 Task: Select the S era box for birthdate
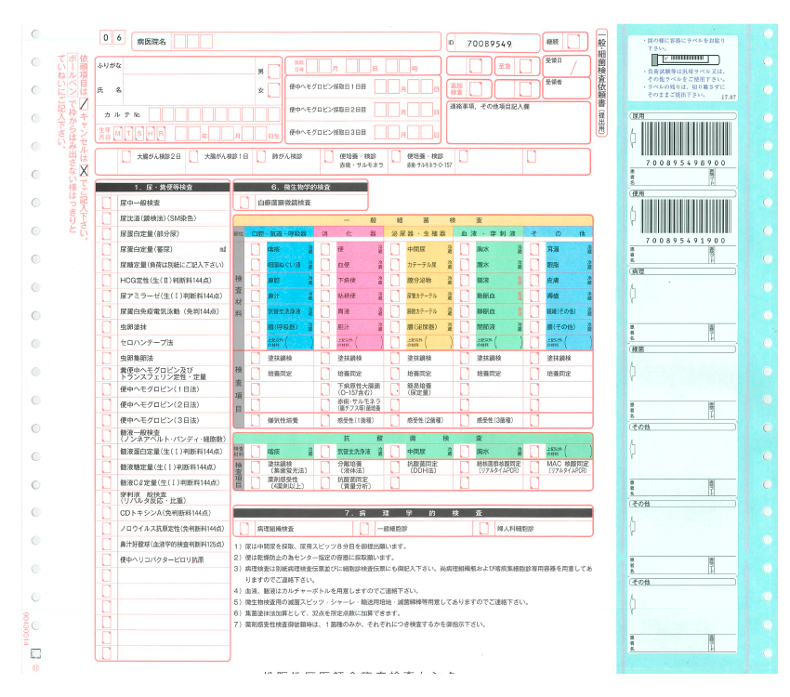(139, 134)
